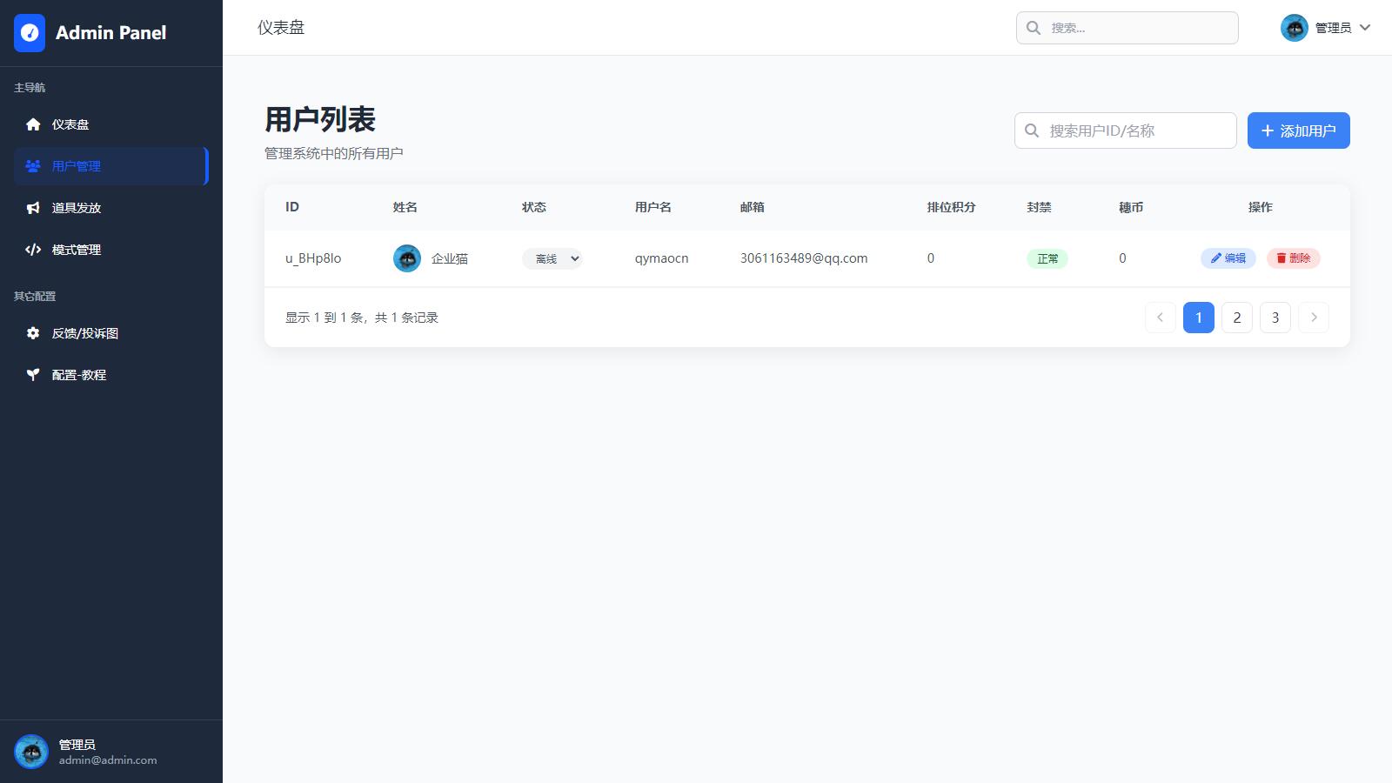Click the top bar search field
The height and width of the screenshot is (783, 1392).
[x=1127, y=28]
